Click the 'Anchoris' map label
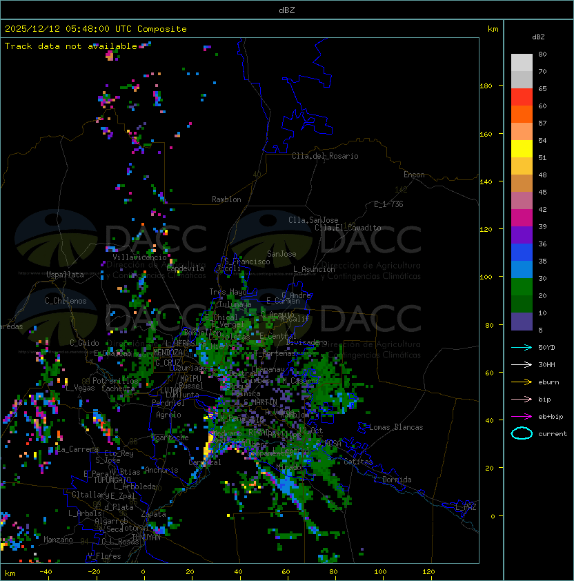This screenshot has width=574, height=581. (161, 470)
